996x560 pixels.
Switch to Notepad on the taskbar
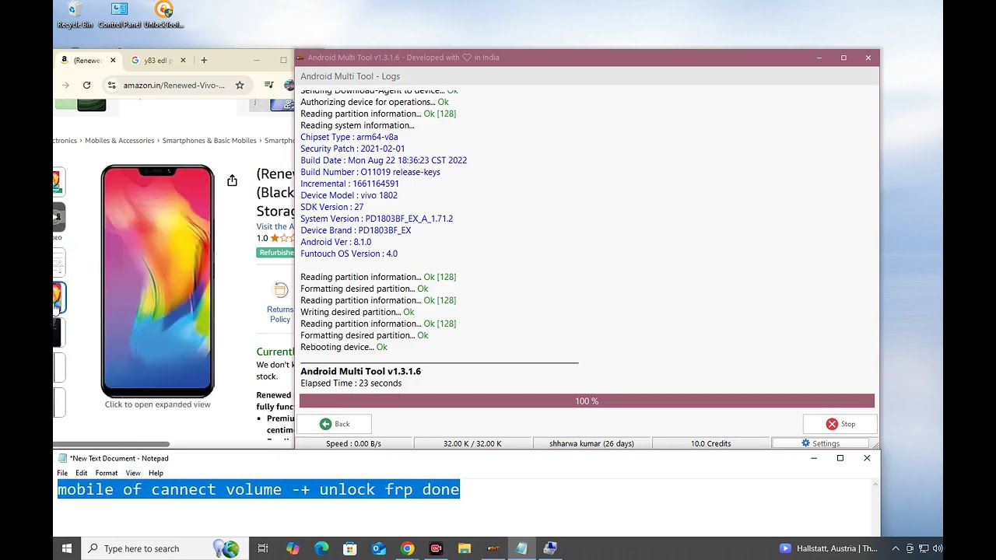pyautogui.click(x=521, y=548)
